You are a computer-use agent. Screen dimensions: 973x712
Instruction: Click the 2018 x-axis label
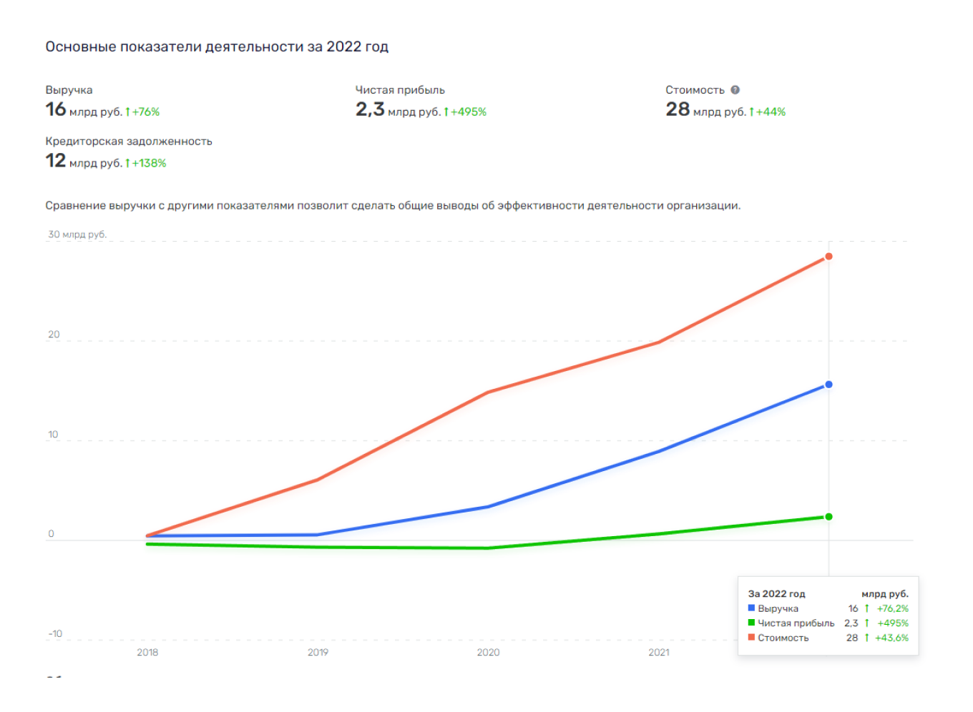[x=147, y=652]
